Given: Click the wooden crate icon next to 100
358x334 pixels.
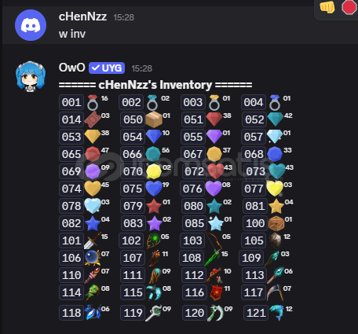Looking at the screenshot, I should click(x=276, y=223).
